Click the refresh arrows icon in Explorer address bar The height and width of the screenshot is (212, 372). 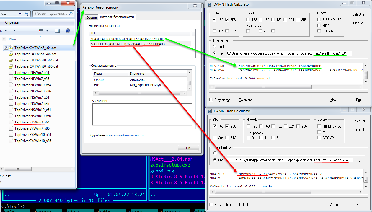[27, 14]
